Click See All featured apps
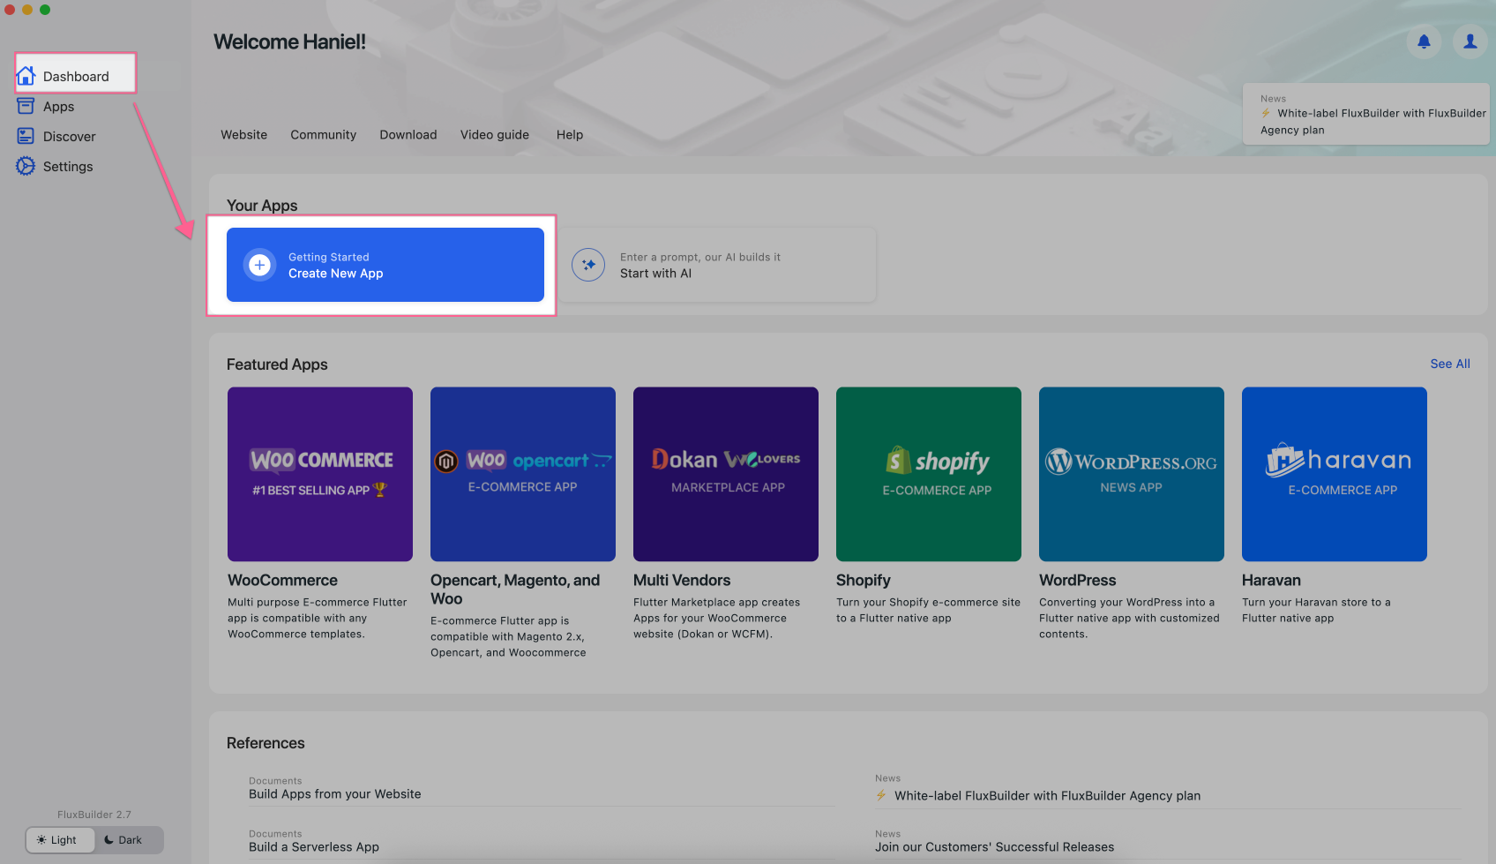The image size is (1496, 864). coord(1450,364)
